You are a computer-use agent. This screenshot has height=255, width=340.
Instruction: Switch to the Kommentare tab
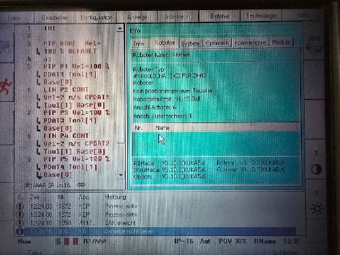[250, 42]
